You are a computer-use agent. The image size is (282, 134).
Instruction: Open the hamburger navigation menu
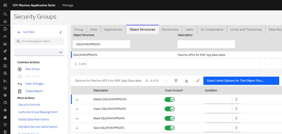coord(5,5)
